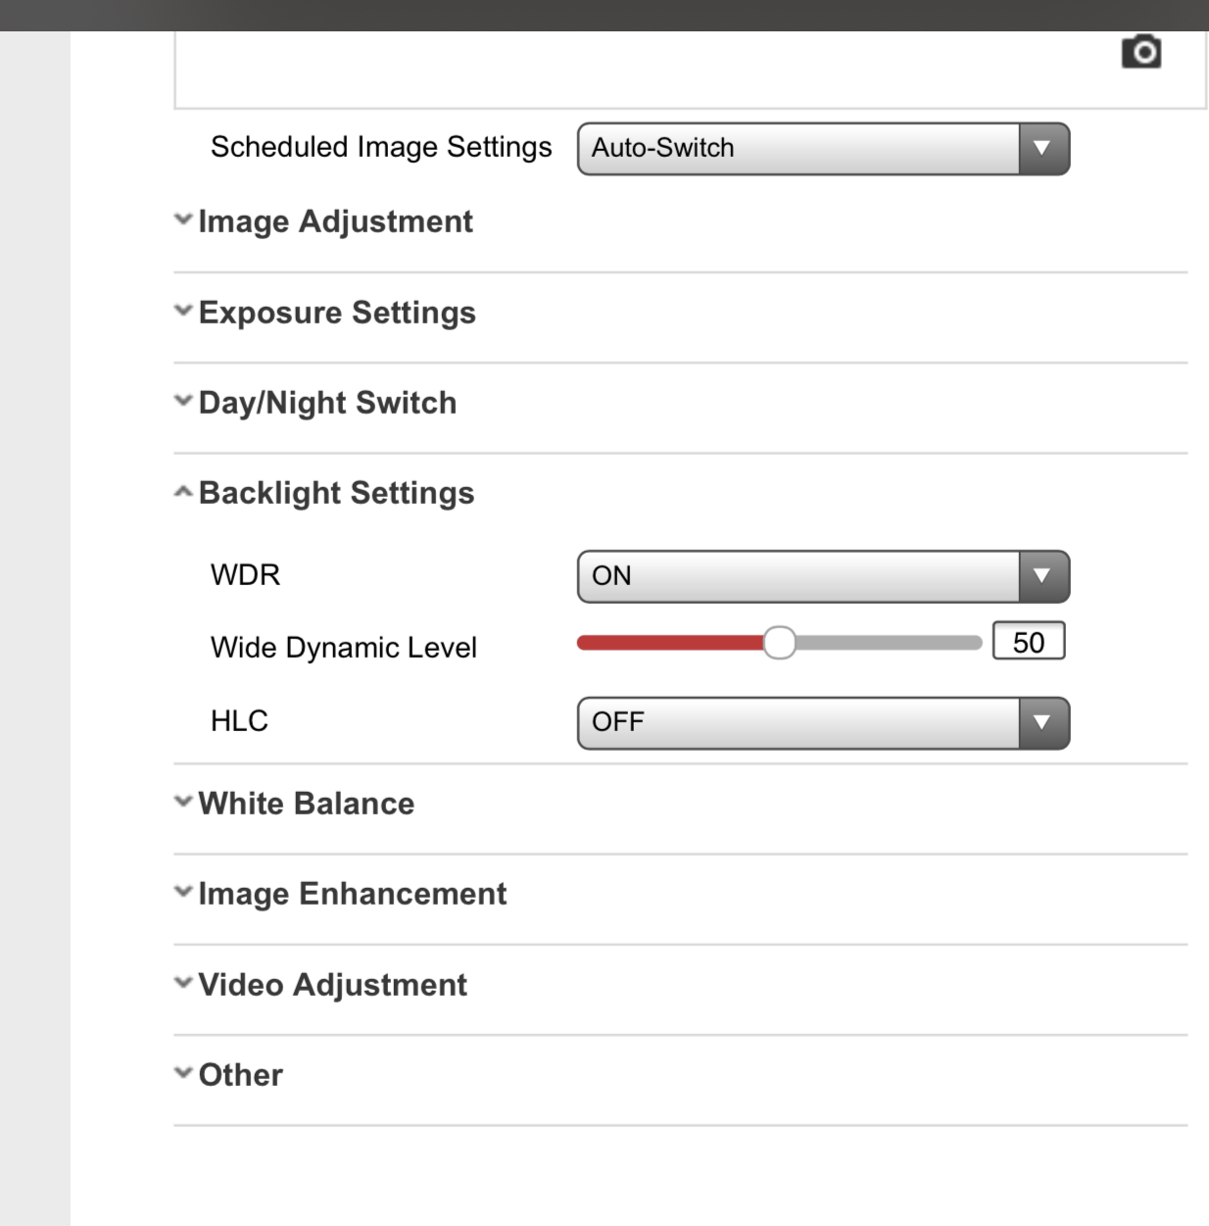This screenshot has width=1209, height=1226.
Task: Expand the Video Adjustment section
Action: [332, 985]
